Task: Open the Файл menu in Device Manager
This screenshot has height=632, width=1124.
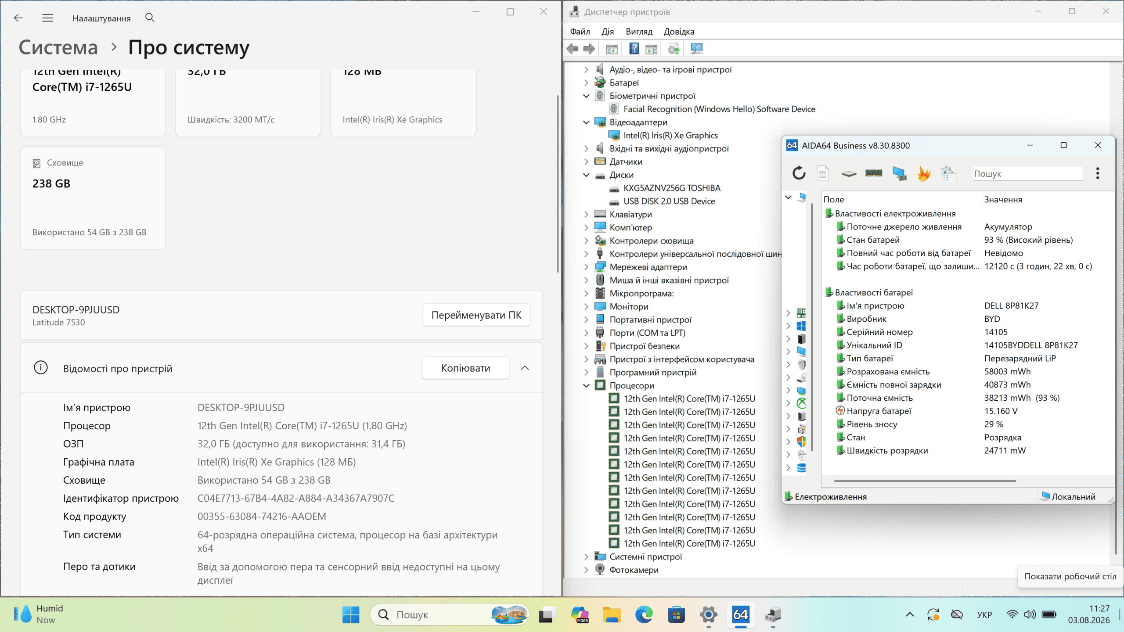Action: (580, 32)
